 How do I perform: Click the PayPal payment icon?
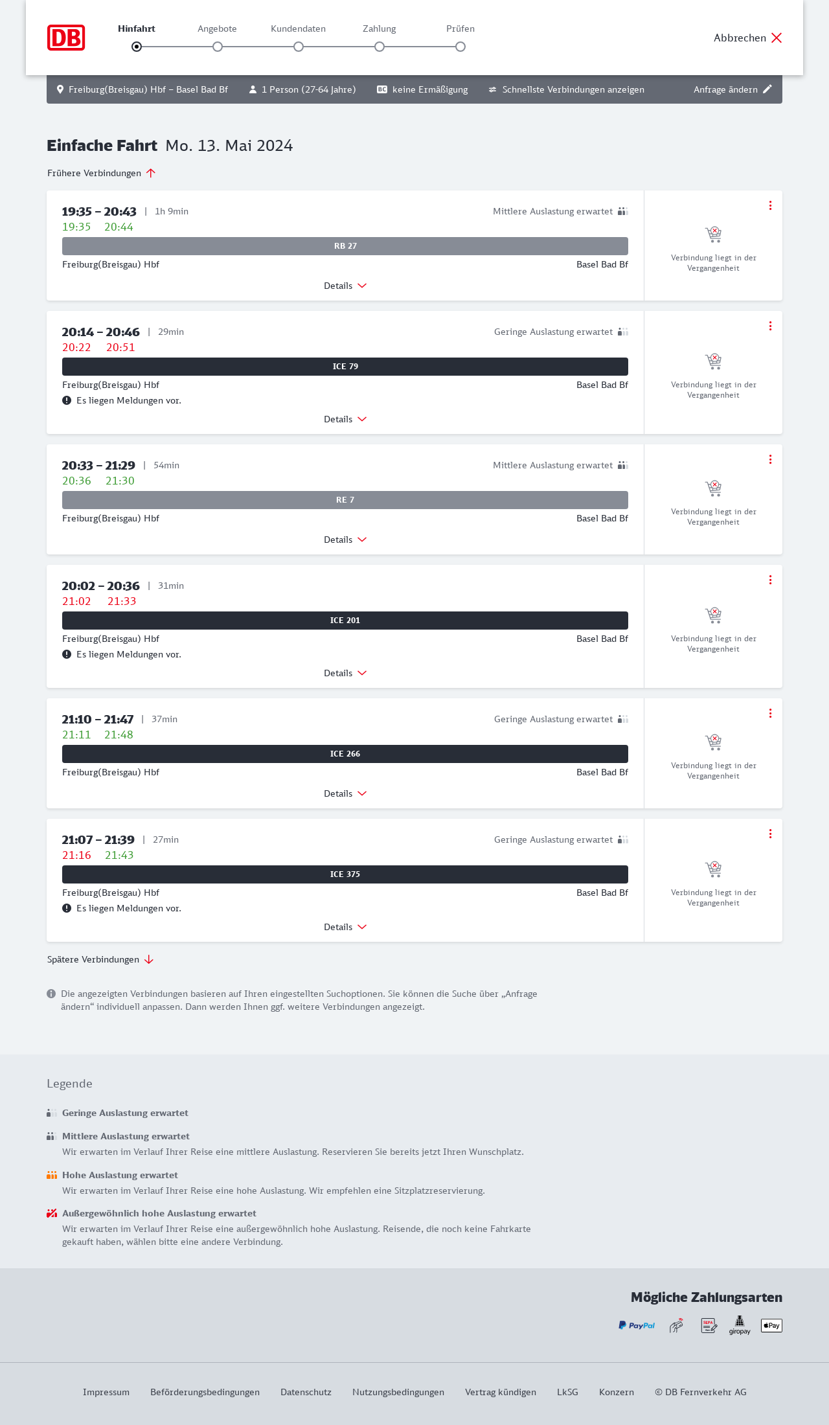pyautogui.click(x=637, y=1325)
